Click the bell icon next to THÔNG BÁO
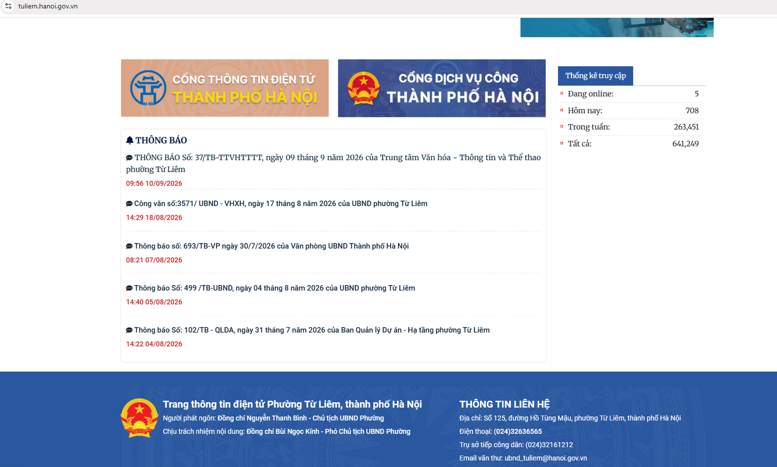Image resolution: width=777 pixels, height=467 pixels. pyautogui.click(x=129, y=140)
